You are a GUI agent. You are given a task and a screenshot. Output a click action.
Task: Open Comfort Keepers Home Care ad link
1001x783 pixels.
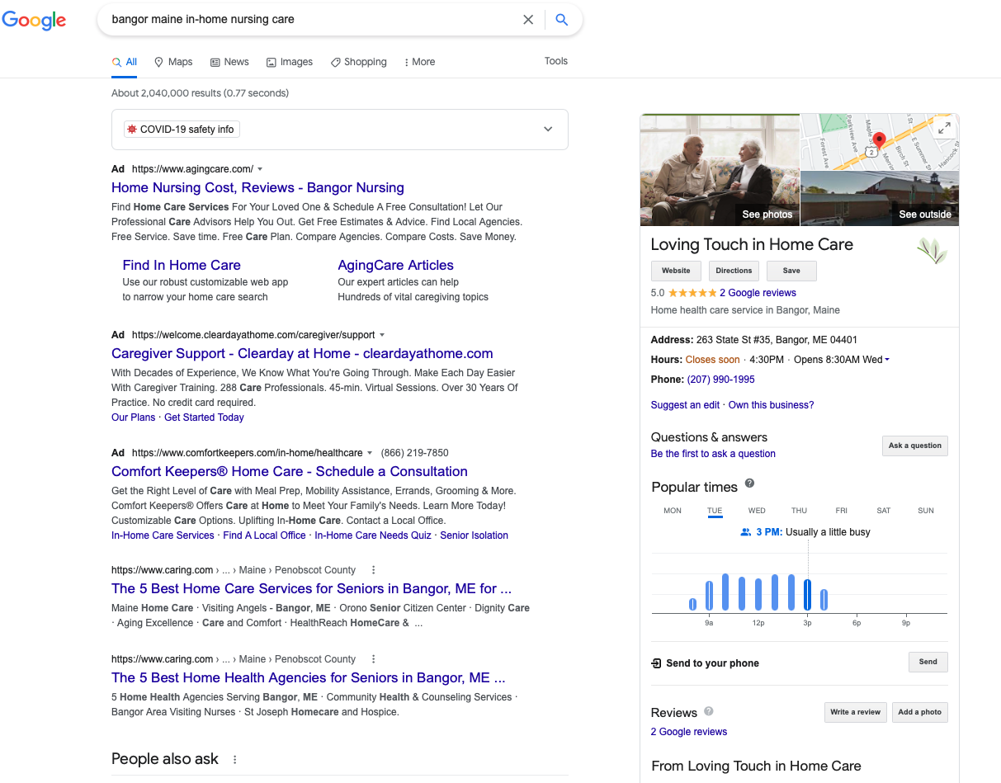(290, 471)
